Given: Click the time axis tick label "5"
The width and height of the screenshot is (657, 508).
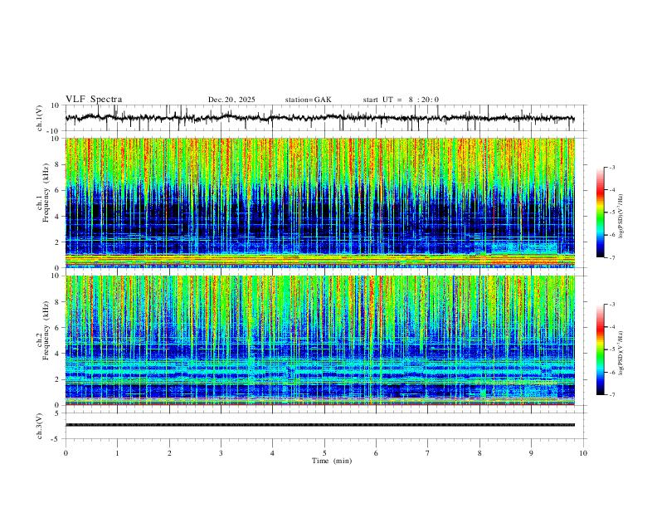Looking at the screenshot, I should pos(324,453).
